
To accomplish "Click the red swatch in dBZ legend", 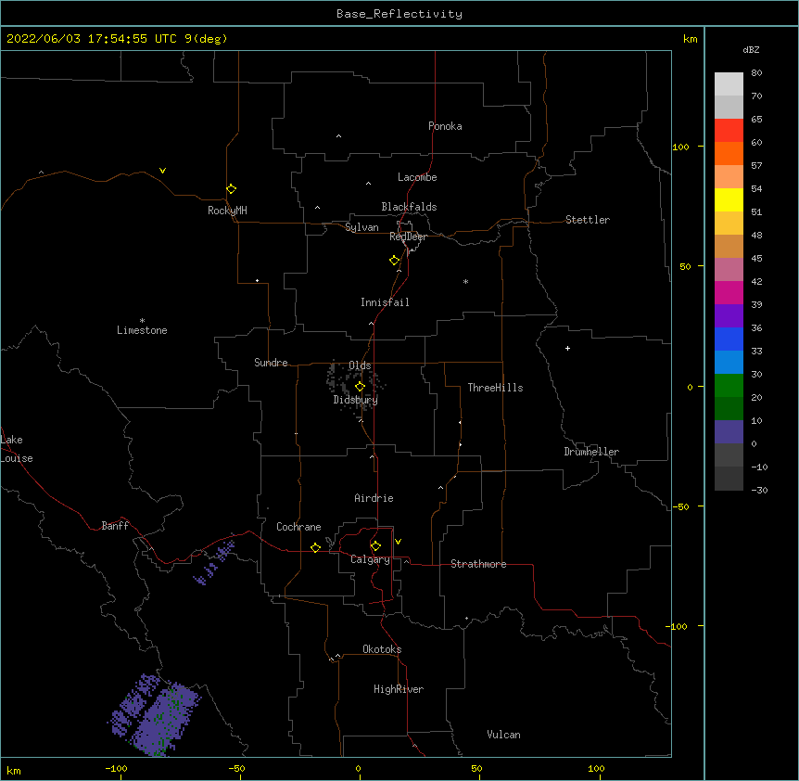I will point(729,130).
